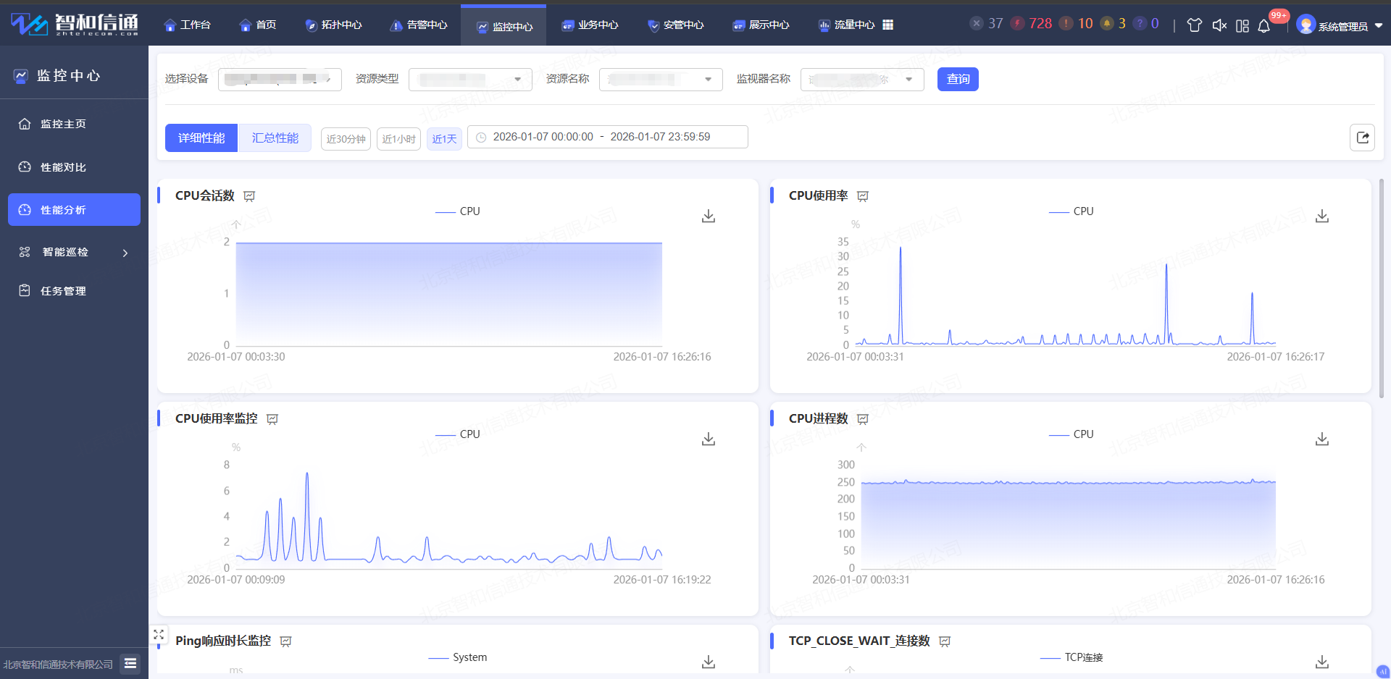The image size is (1391, 679).
Task: Open 告警中心 in top navigation
Action: pyautogui.click(x=419, y=25)
